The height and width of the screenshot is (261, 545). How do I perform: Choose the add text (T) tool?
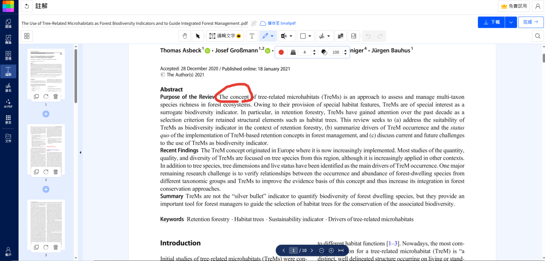coord(252,36)
